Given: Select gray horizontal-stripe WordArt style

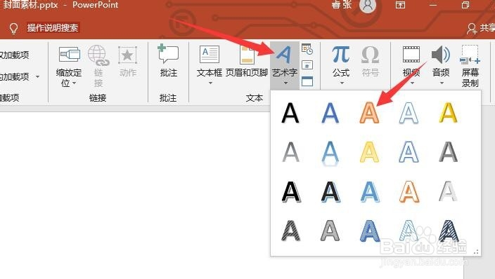Looking at the screenshot, I should tap(330, 231).
